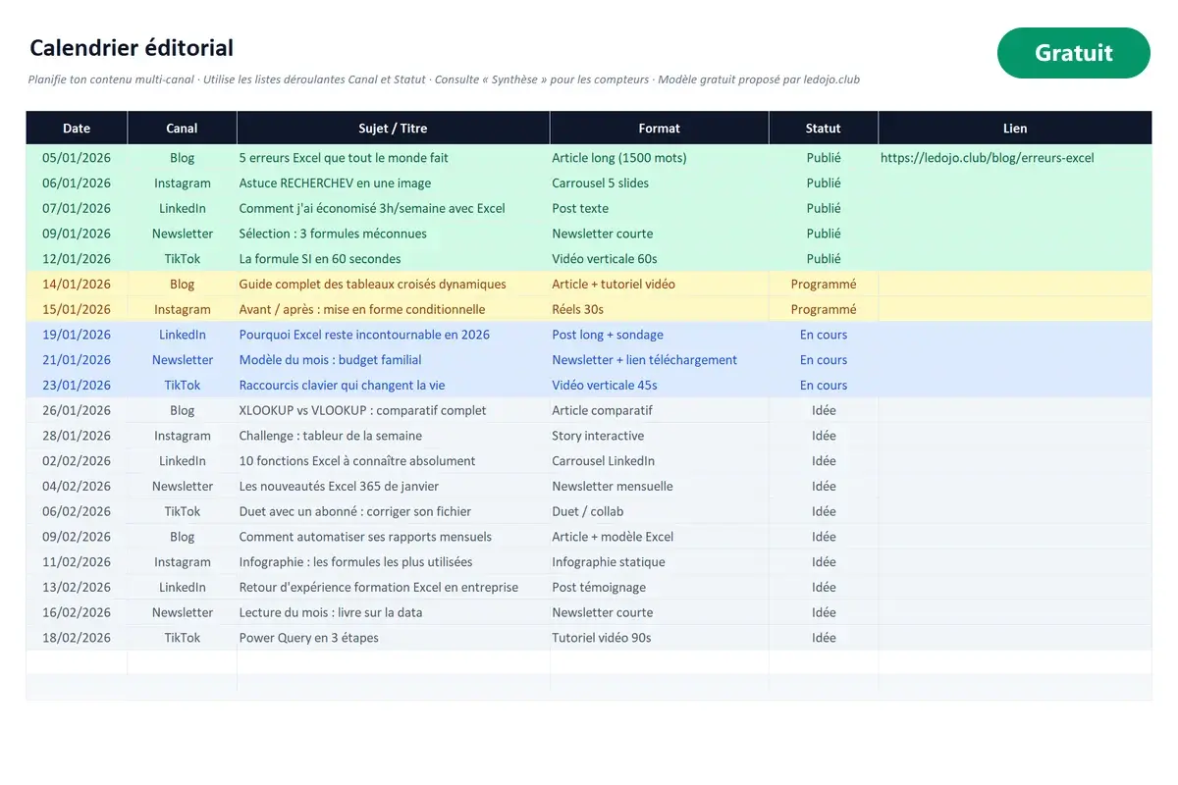Open Statut cell Programmé for 14/01/2026

point(823,284)
